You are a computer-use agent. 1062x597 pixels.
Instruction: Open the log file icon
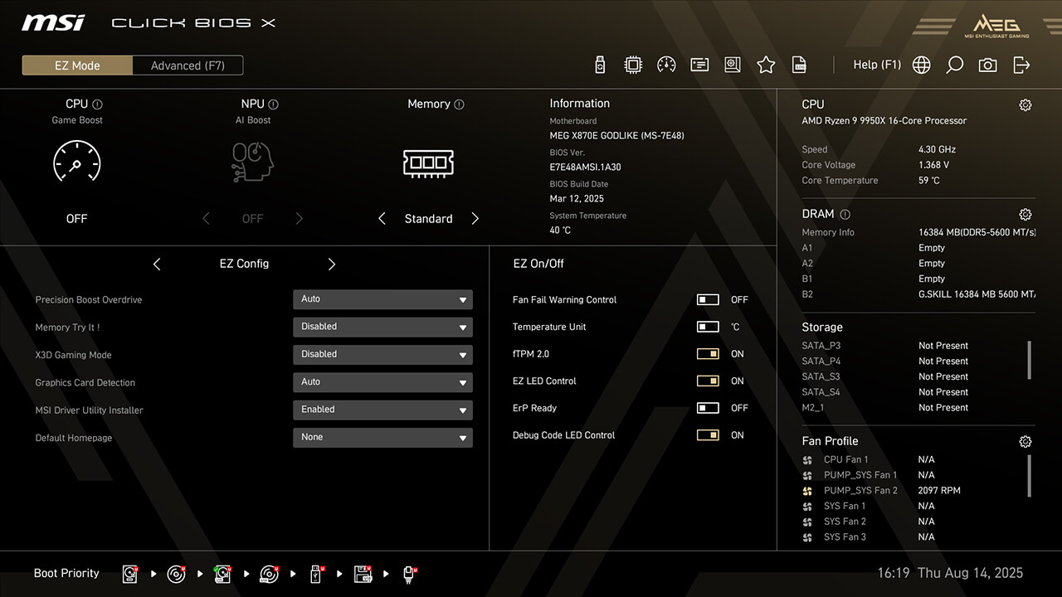click(x=799, y=65)
